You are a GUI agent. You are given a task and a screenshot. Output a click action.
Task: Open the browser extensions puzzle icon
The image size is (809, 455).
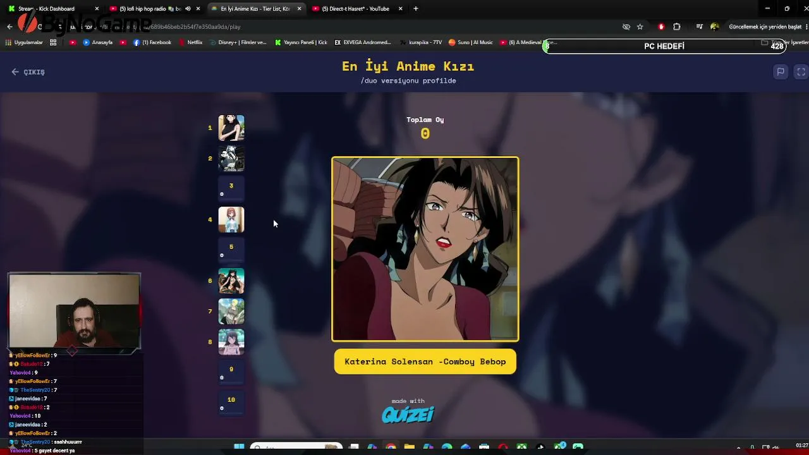pos(677,27)
